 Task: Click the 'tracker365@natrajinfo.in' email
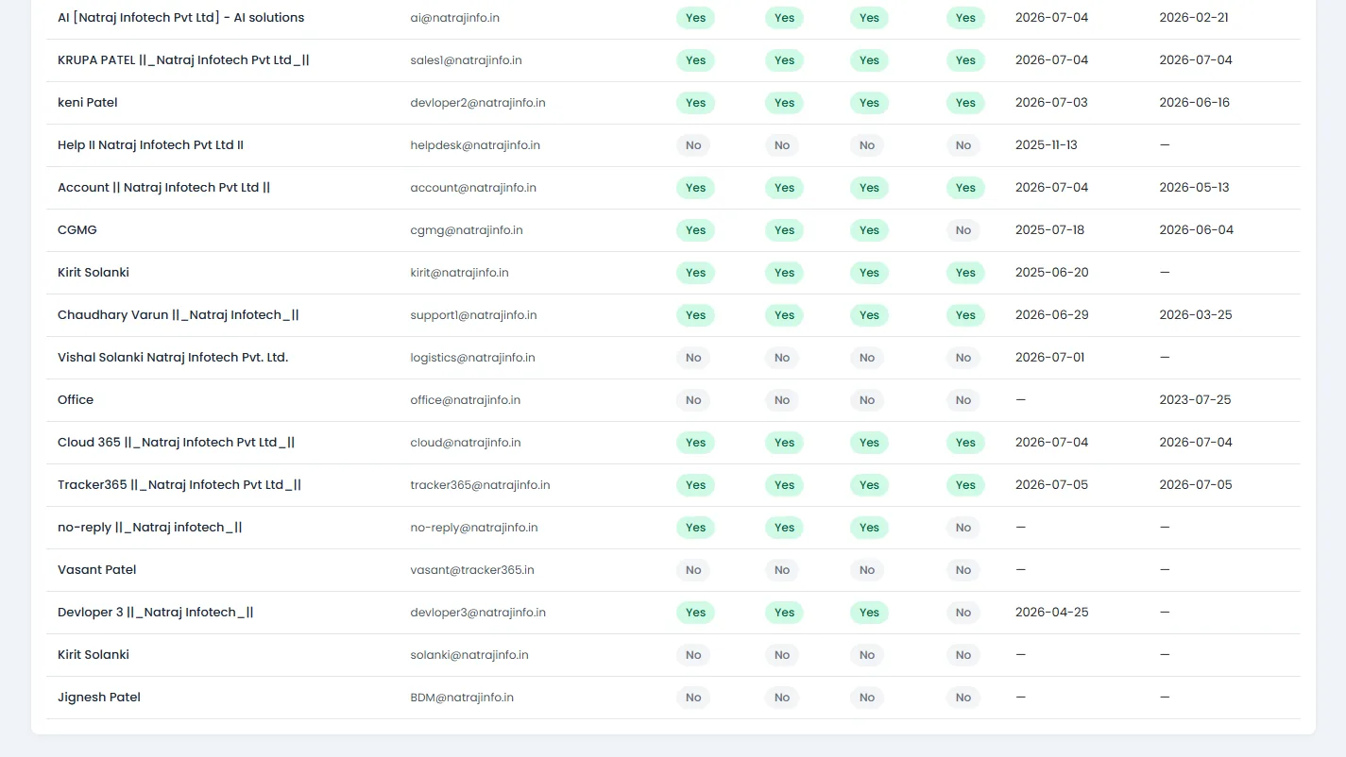point(480,485)
